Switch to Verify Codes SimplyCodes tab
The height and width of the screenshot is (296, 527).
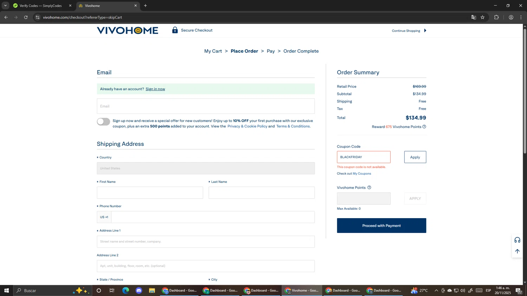coord(40,6)
